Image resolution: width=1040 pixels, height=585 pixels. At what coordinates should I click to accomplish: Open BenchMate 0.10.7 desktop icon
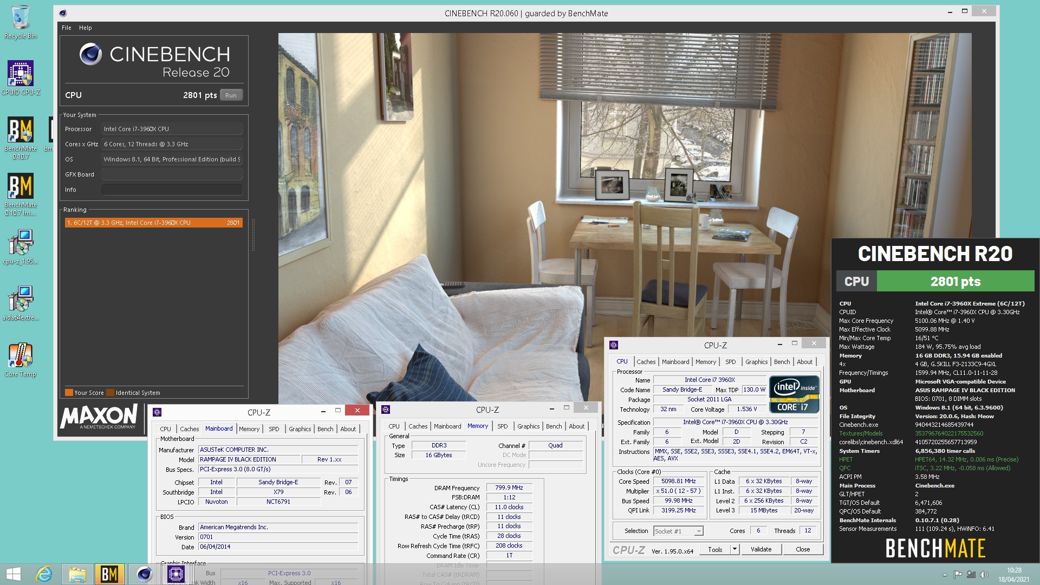21,138
